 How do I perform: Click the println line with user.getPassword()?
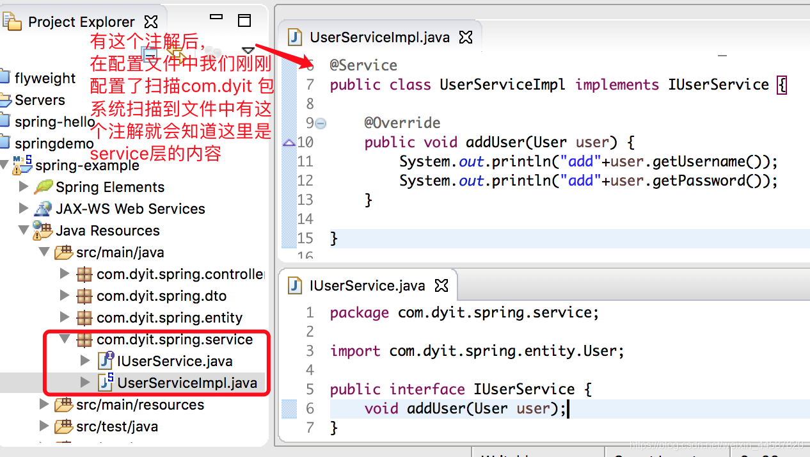(x=589, y=180)
